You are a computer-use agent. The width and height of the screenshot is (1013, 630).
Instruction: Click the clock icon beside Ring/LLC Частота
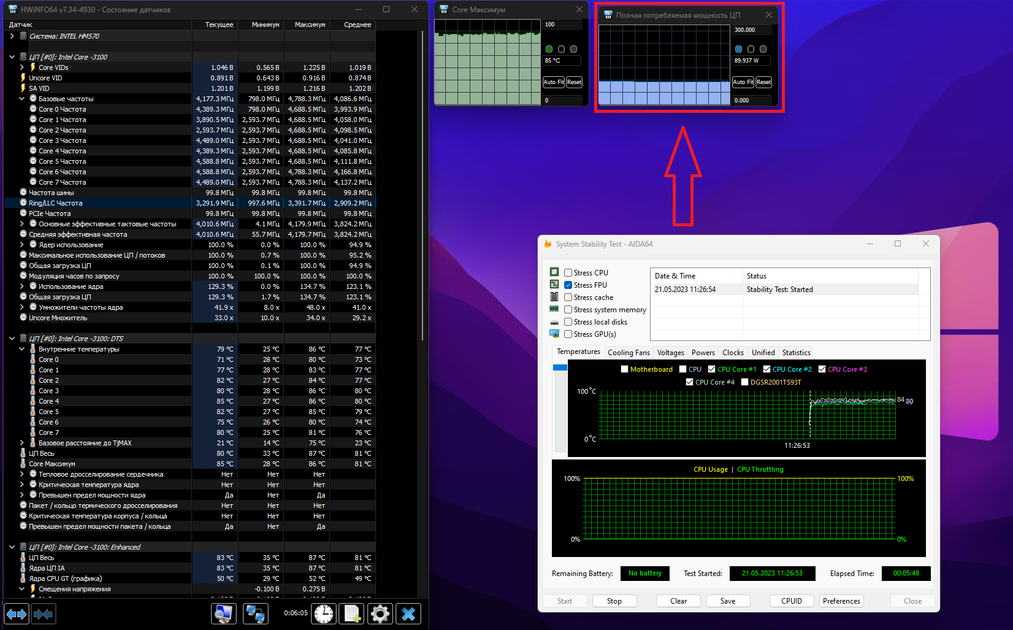23,203
